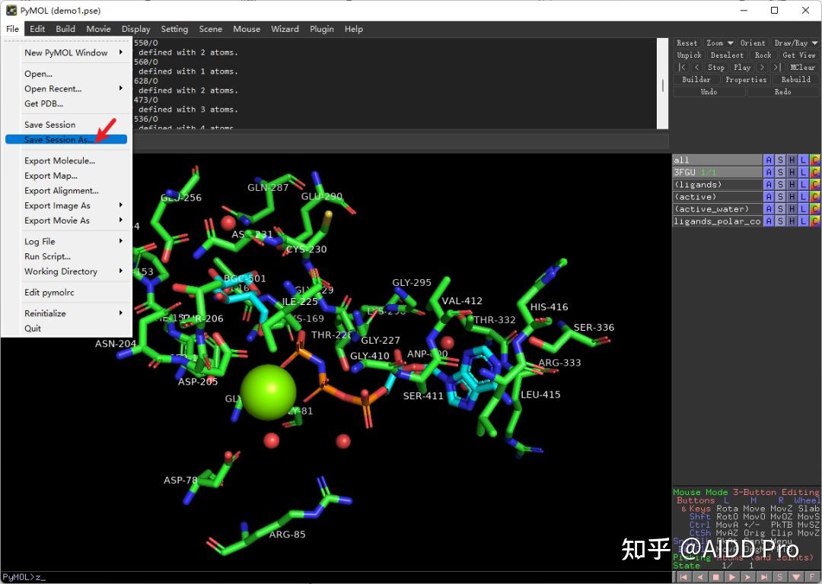Open the Action menu for 3FGU object
The image size is (822, 584).
pyautogui.click(x=769, y=173)
